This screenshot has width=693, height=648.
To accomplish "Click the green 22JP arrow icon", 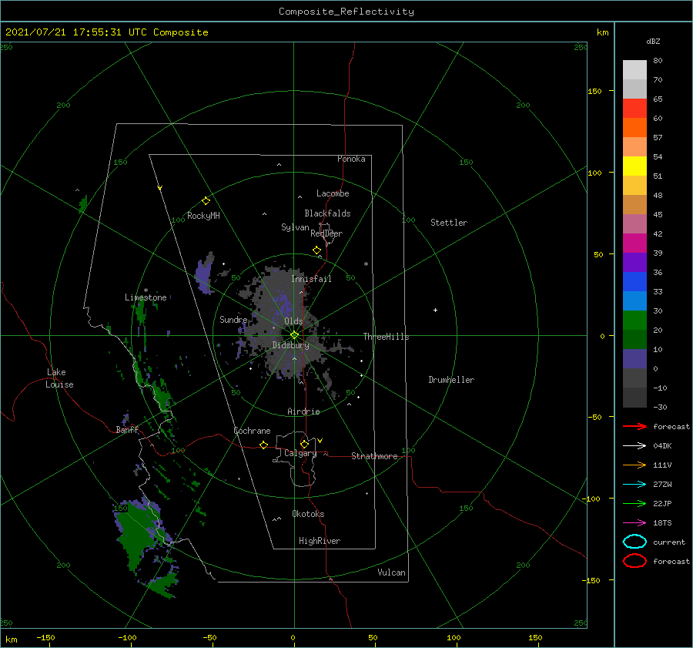I will [x=634, y=503].
